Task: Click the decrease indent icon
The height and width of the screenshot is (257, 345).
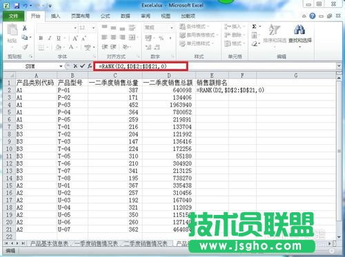Action: [x=105, y=47]
